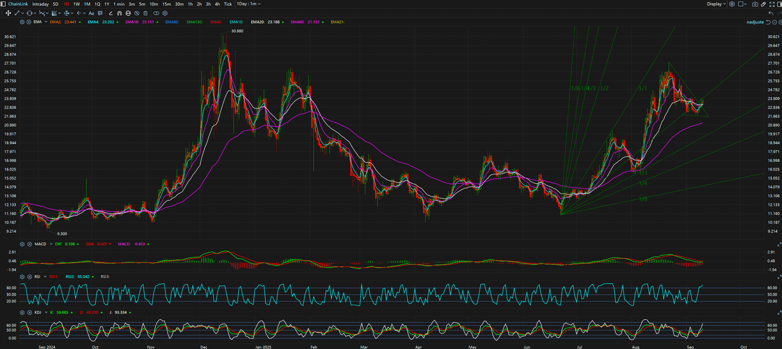Remove the MACD indicator
Viewport: 782px width, 349px height.
point(29,244)
